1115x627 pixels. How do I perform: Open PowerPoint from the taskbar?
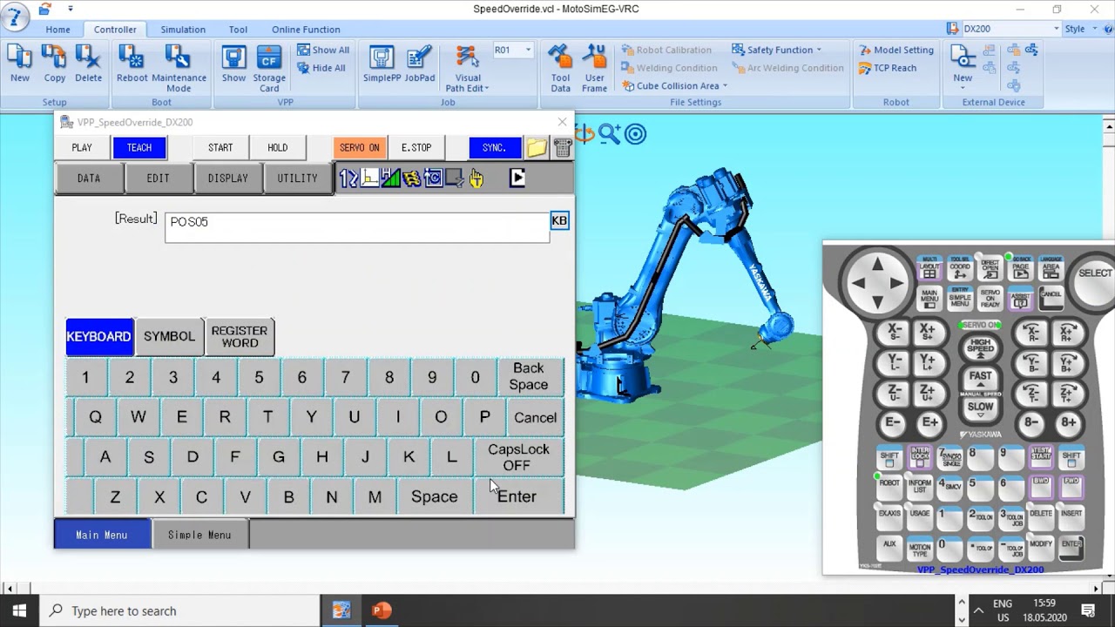tap(382, 610)
